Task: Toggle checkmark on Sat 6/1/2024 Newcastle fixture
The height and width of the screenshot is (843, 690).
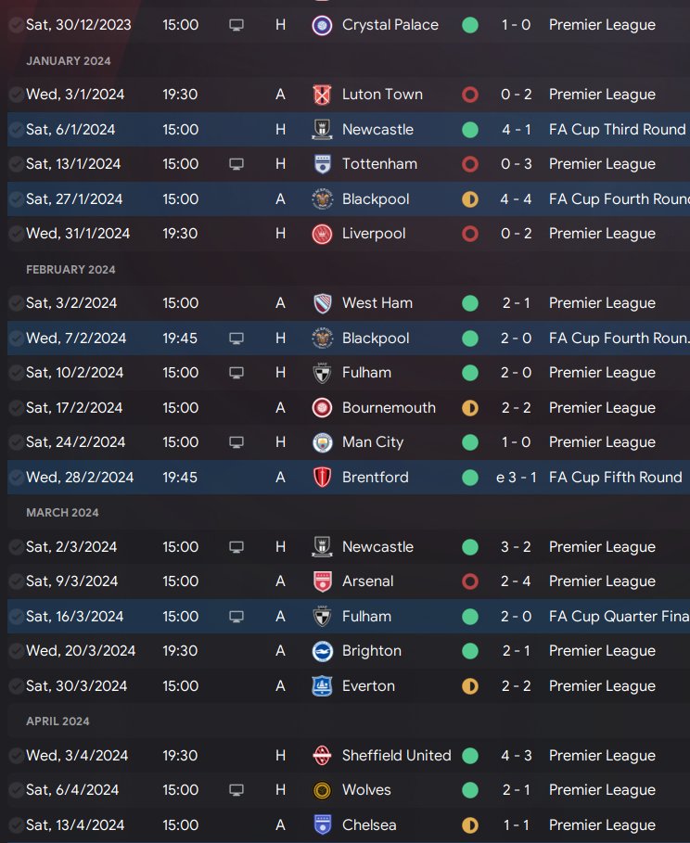Action: (16, 130)
